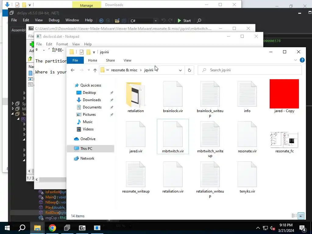Open Network in sidebar
312x234 pixels.
(x=87, y=158)
